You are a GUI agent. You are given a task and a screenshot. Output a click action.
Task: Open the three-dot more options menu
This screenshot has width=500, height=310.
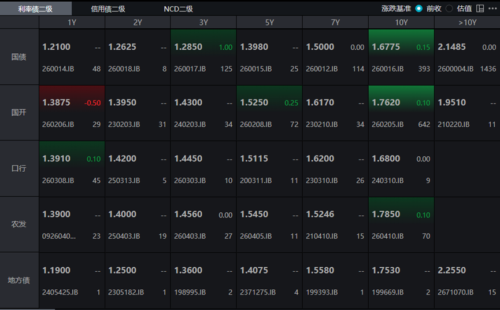click(x=492, y=9)
